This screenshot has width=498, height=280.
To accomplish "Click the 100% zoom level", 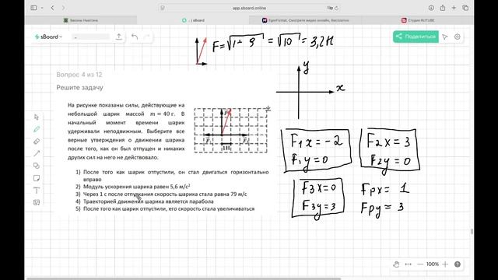I will [433, 264].
